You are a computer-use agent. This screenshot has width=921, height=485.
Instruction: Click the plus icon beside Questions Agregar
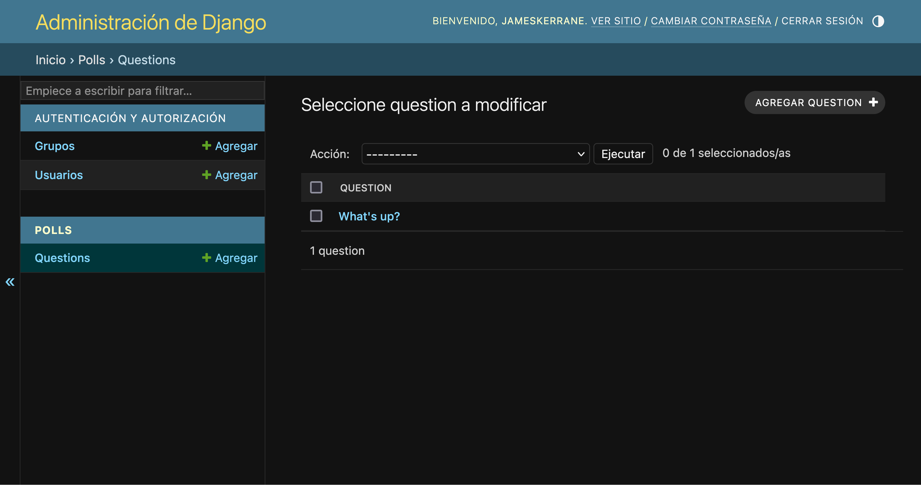206,257
